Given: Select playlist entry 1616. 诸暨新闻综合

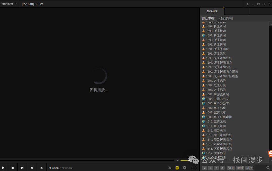Looking at the screenshot, I should click(234, 148).
